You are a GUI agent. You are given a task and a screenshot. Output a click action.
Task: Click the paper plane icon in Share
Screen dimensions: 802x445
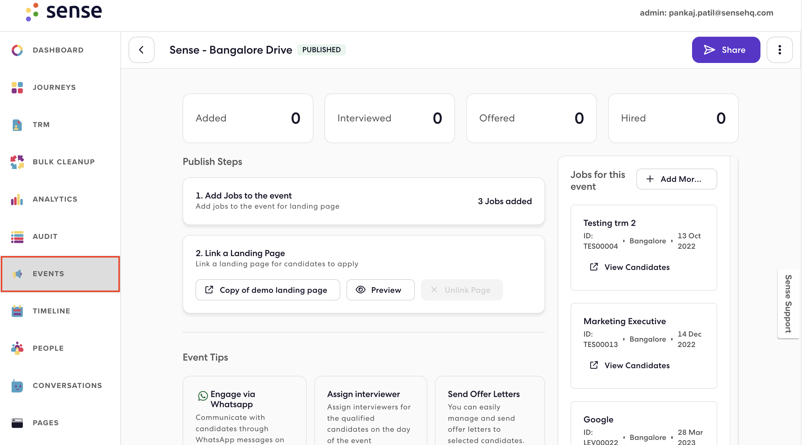coord(710,50)
